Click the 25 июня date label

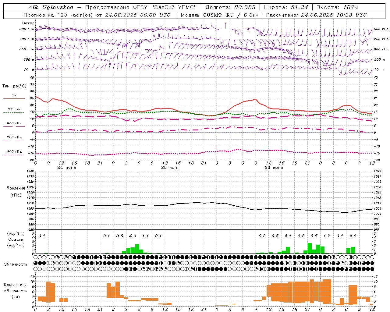pos(170,168)
